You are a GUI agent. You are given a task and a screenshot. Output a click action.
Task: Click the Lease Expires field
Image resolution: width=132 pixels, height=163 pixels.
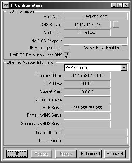(96, 141)
